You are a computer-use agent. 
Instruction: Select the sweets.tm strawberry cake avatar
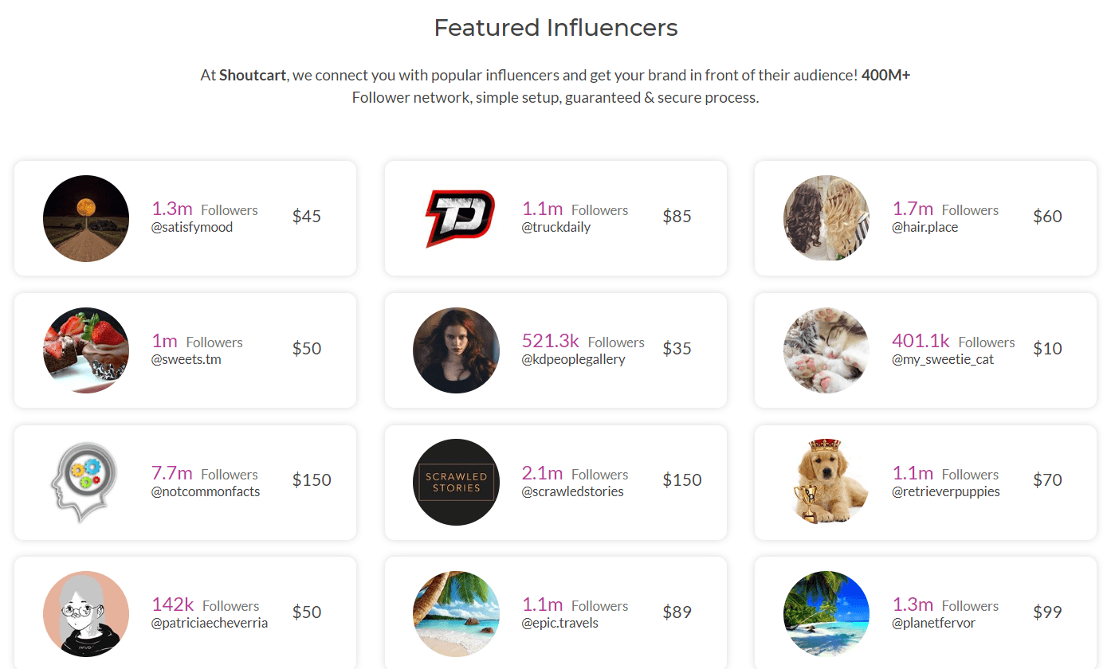pyautogui.click(x=86, y=350)
